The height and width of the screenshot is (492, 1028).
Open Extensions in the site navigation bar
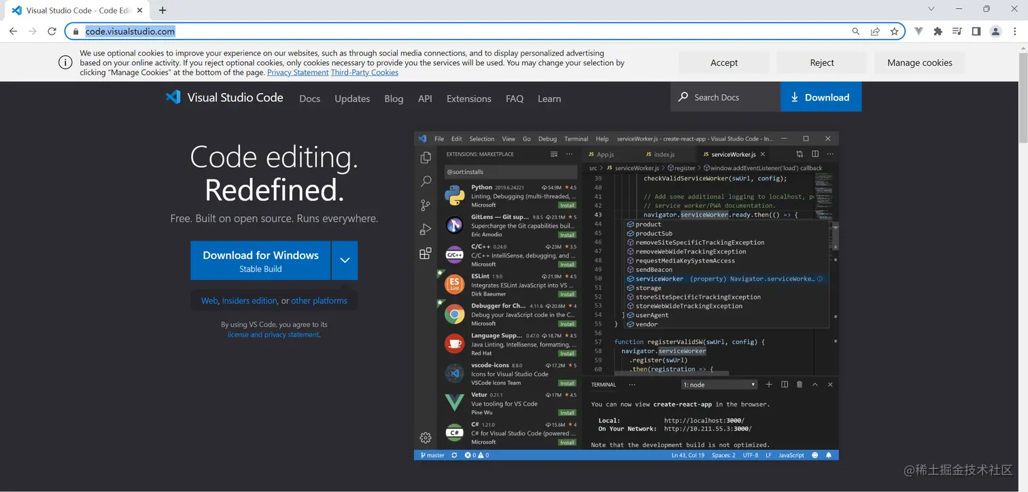coord(468,99)
